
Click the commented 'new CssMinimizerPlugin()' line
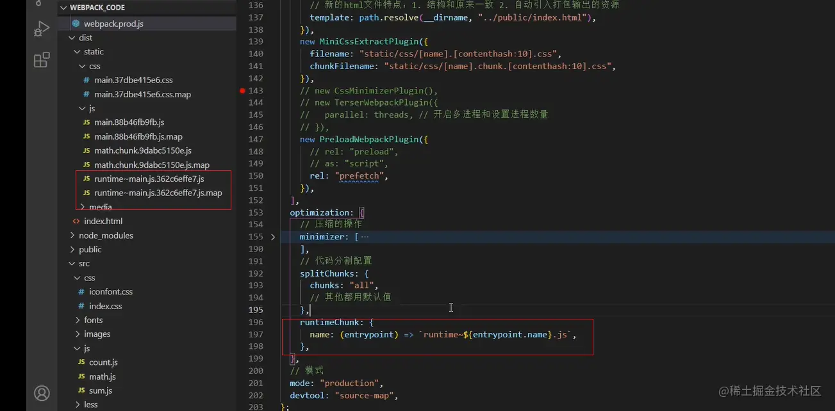coord(368,90)
